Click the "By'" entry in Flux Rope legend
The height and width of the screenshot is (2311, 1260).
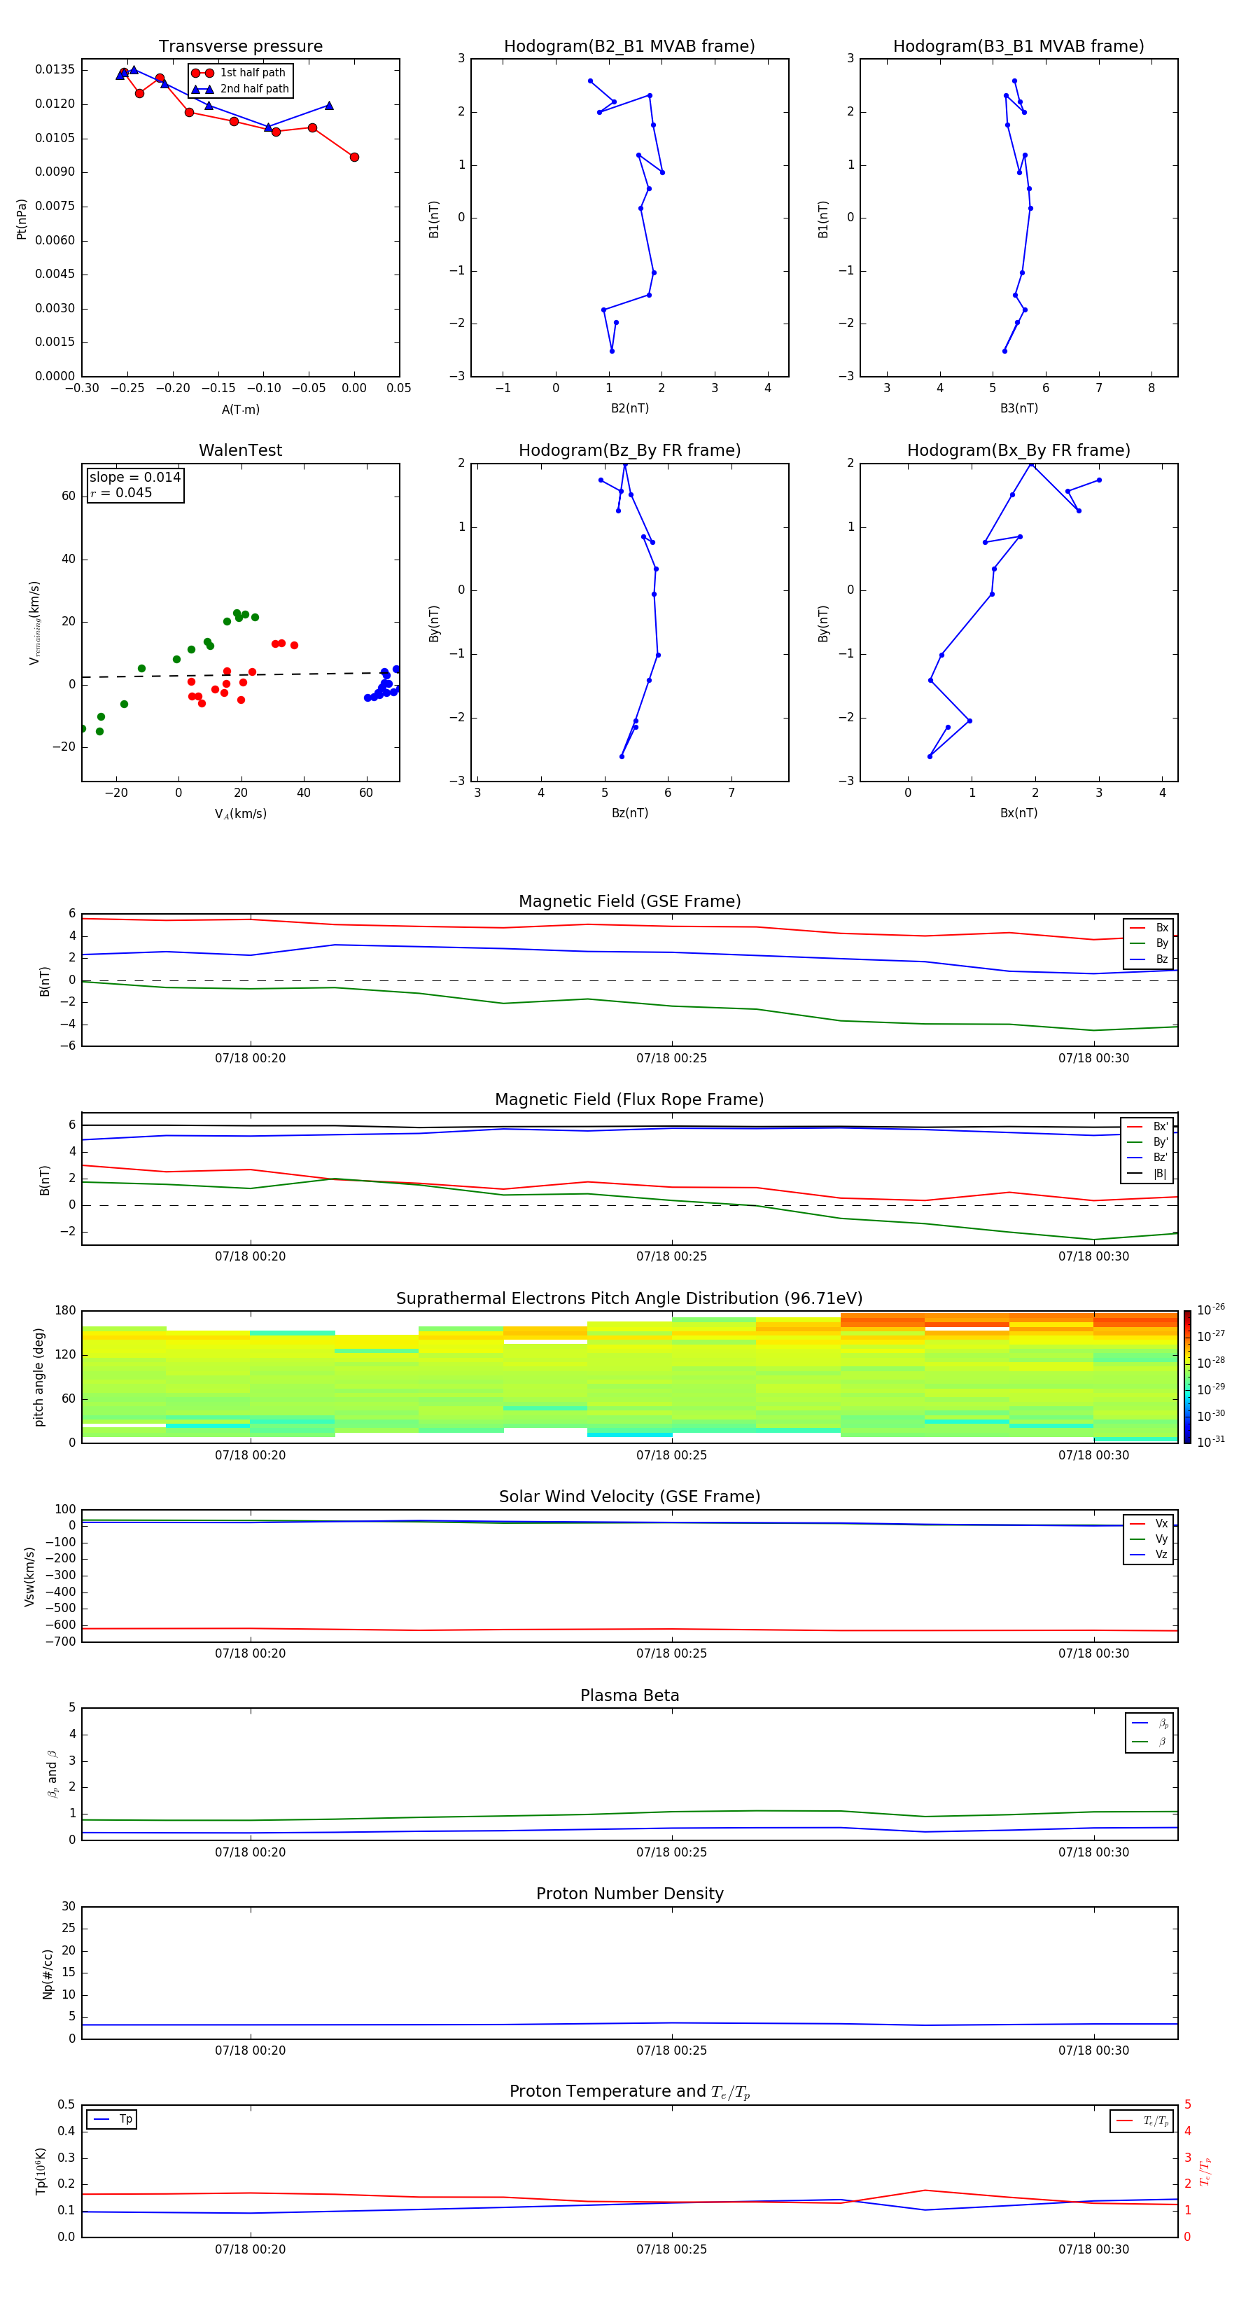[1147, 1142]
